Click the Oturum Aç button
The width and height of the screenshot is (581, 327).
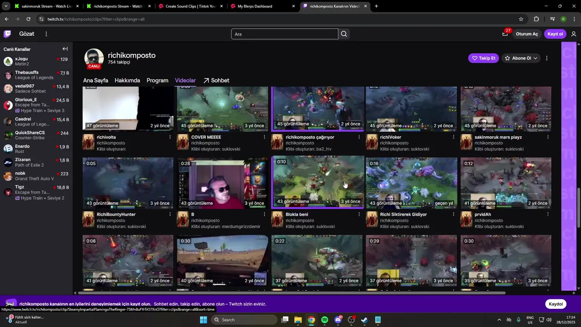pyautogui.click(x=527, y=34)
